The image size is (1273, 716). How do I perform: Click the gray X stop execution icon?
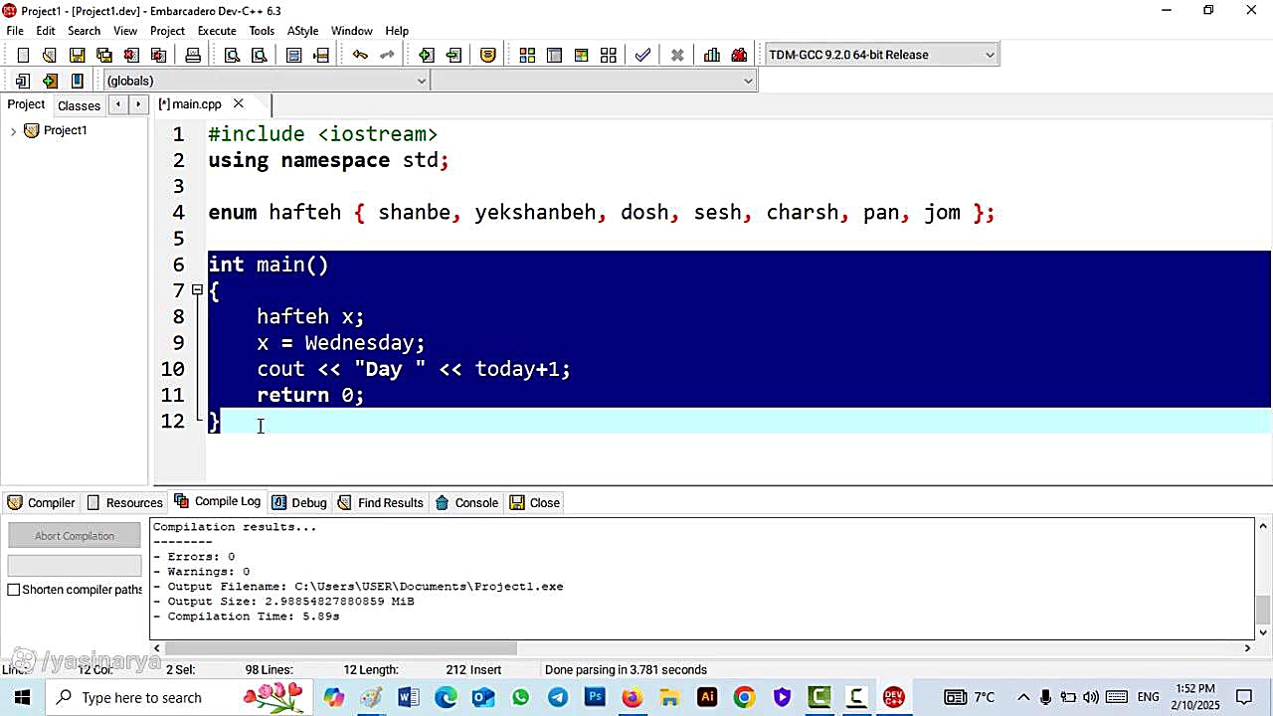677,55
